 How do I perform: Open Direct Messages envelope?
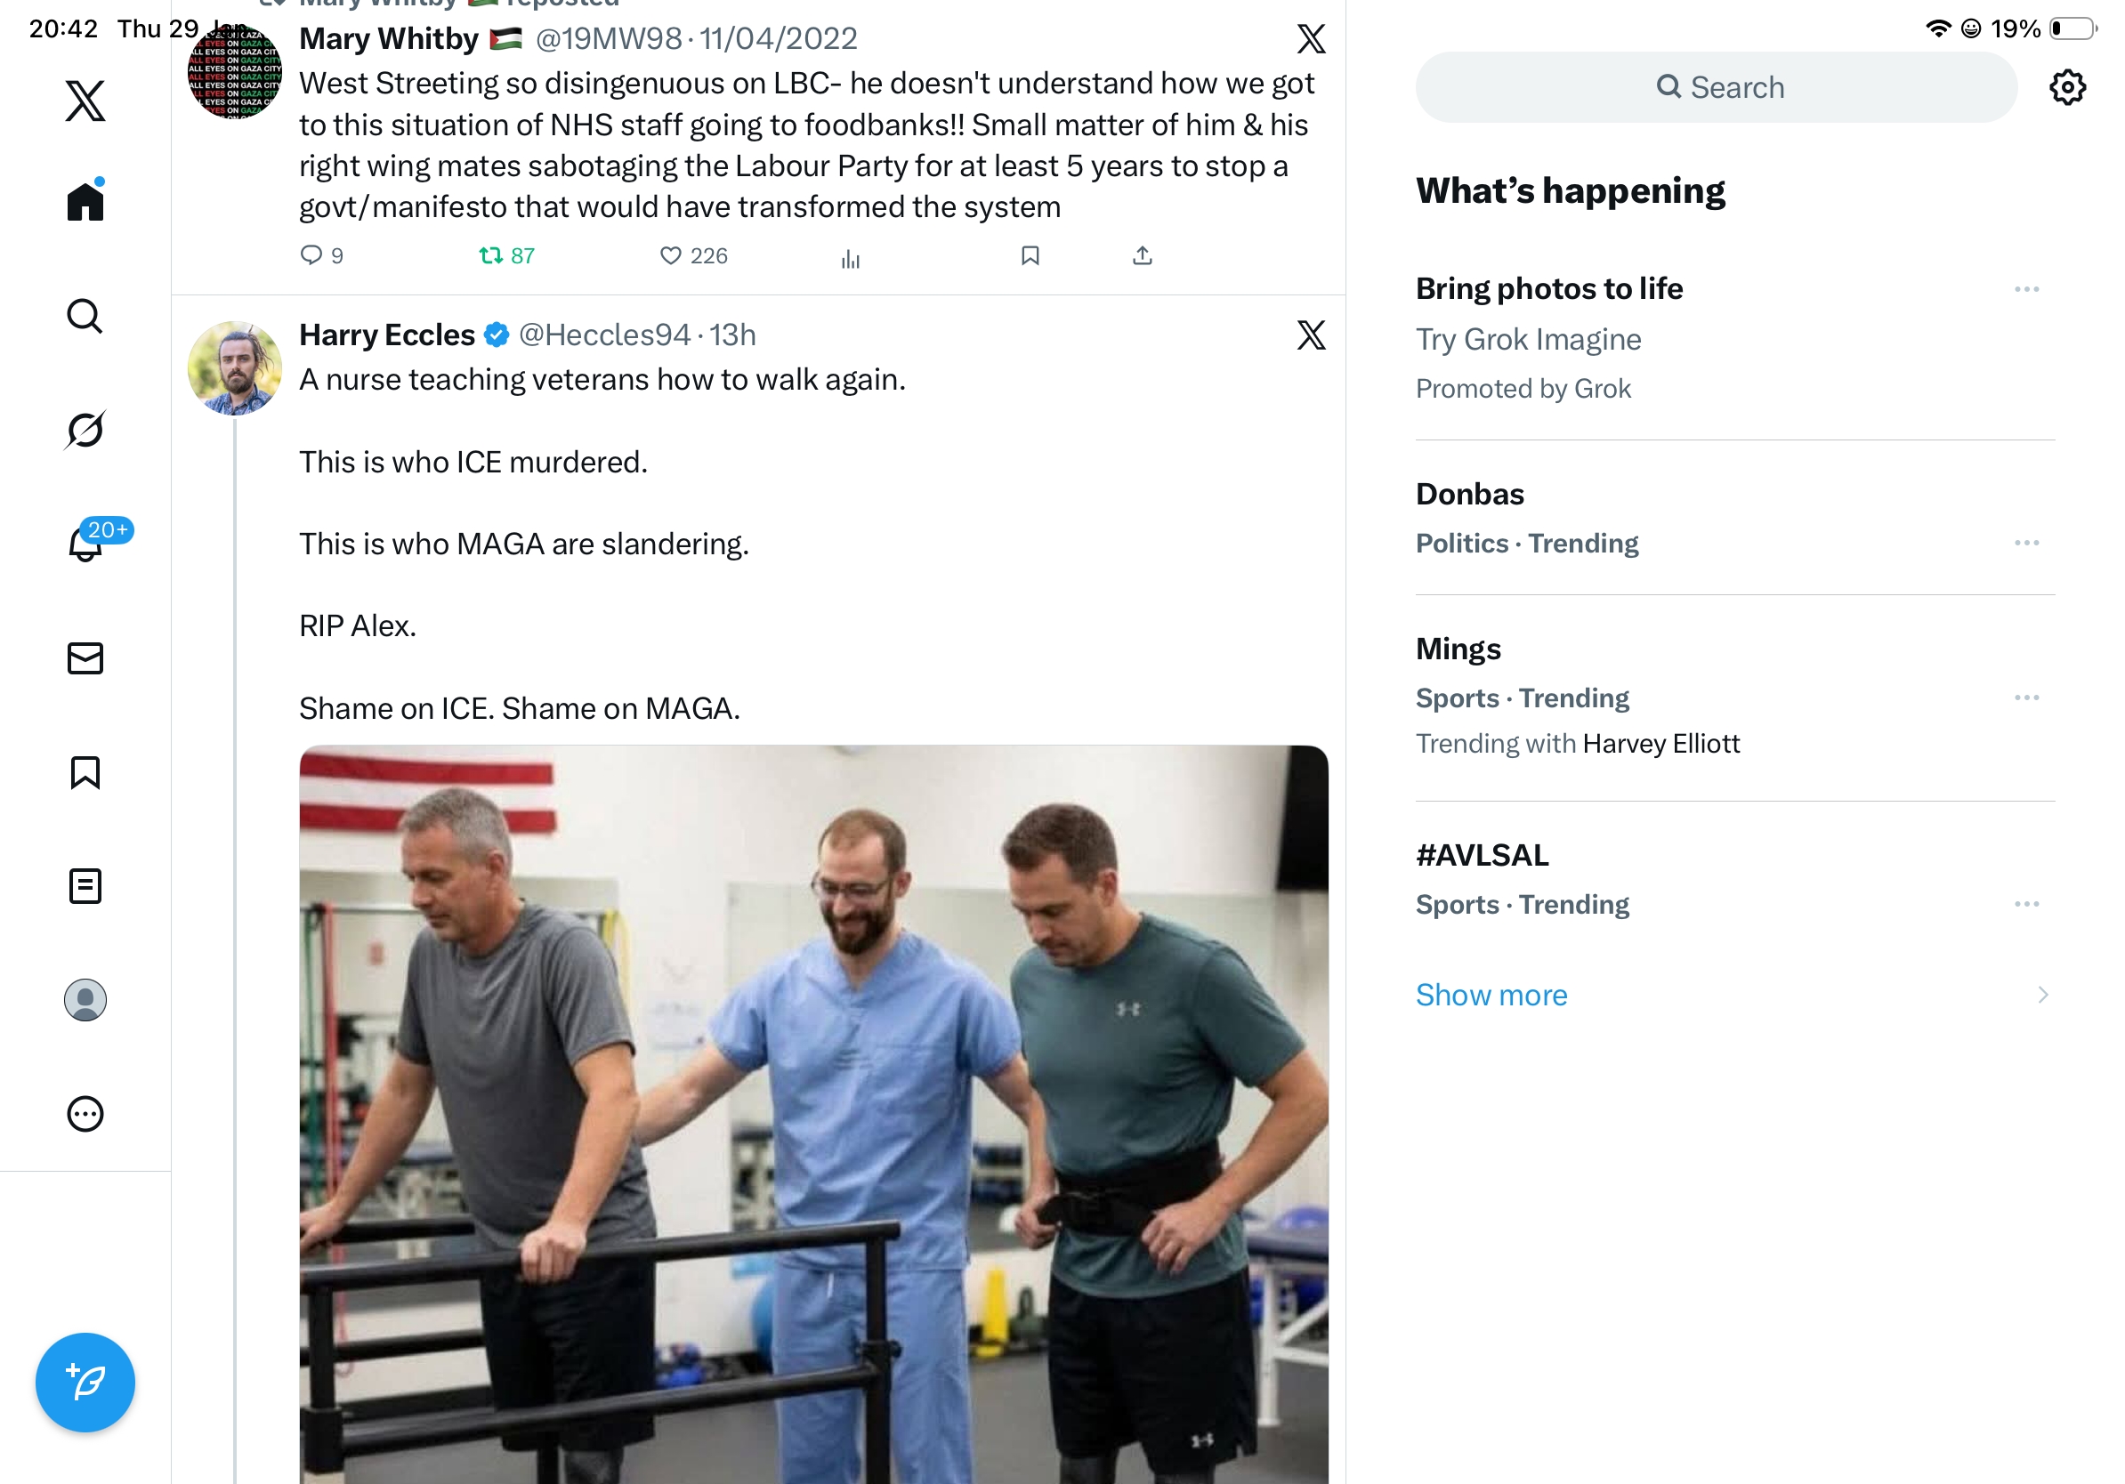pos(85,658)
